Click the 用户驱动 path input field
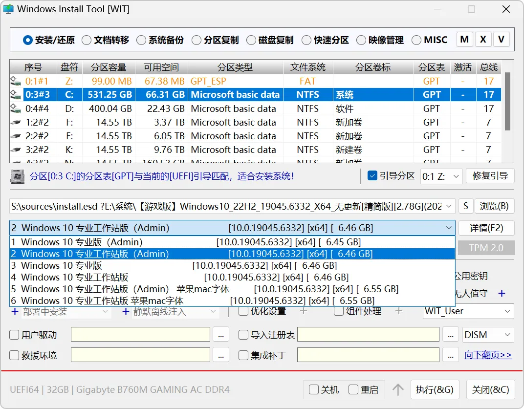Image resolution: width=524 pixels, height=409 pixels. coord(140,335)
